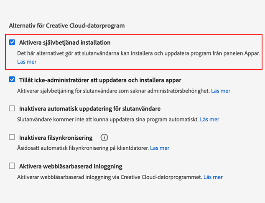Click heading Alternativ för Creative Cloud-datorprogram
265x203 pixels.
(x=67, y=25)
